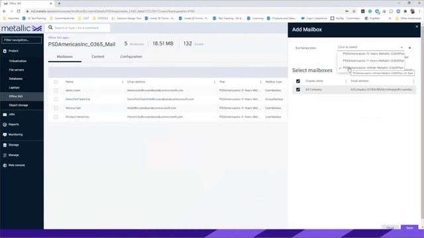
Task: Open the Other bookmarks folder
Action: click(x=408, y=19)
